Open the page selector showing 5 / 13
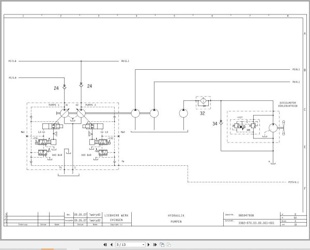The height and width of the screenshot is (250, 310). pyautogui.click(x=130, y=245)
